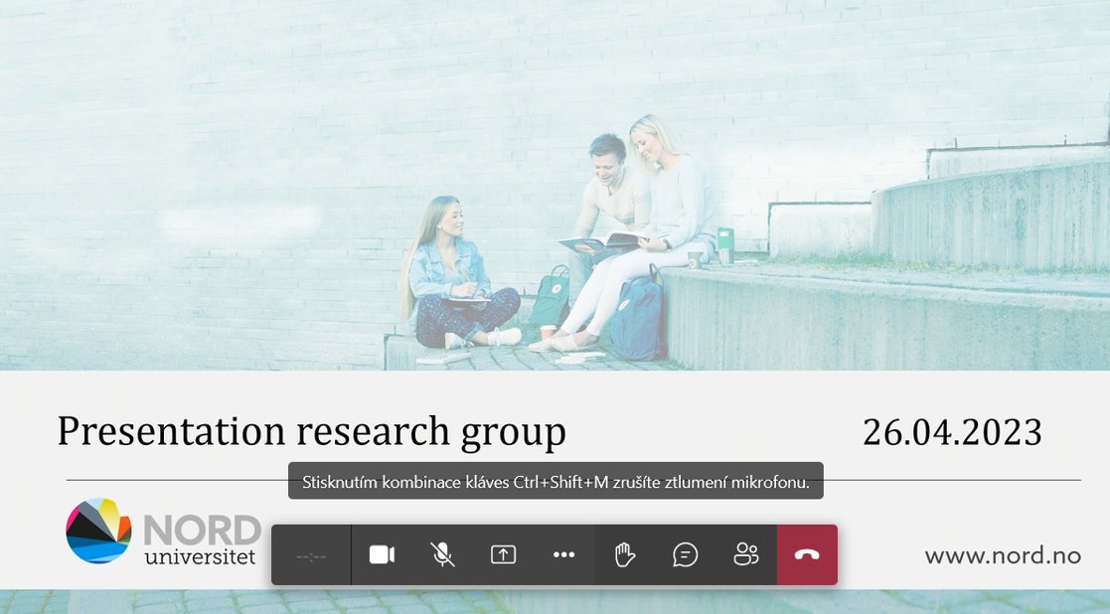1110x614 pixels.
Task: Hang up the call with the red button
Action: tap(807, 554)
